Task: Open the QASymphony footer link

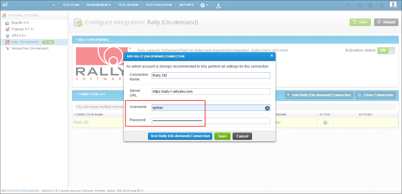Action: [x=29, y=190]
